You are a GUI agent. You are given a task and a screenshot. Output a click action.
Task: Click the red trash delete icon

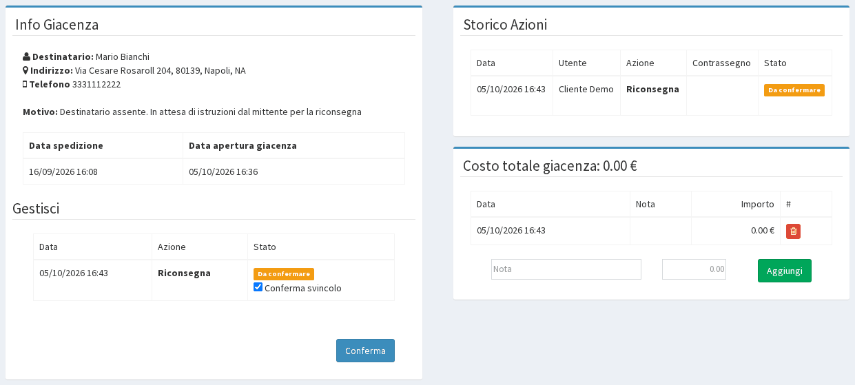(793, 231)
